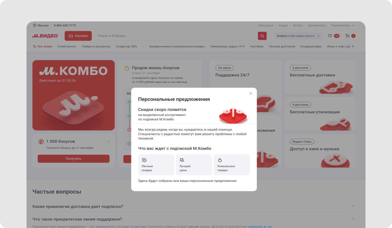The width and height of the screenshot is (392, 228).
Task: Open favorites heart icon
Action: click(x=330, y=36)
